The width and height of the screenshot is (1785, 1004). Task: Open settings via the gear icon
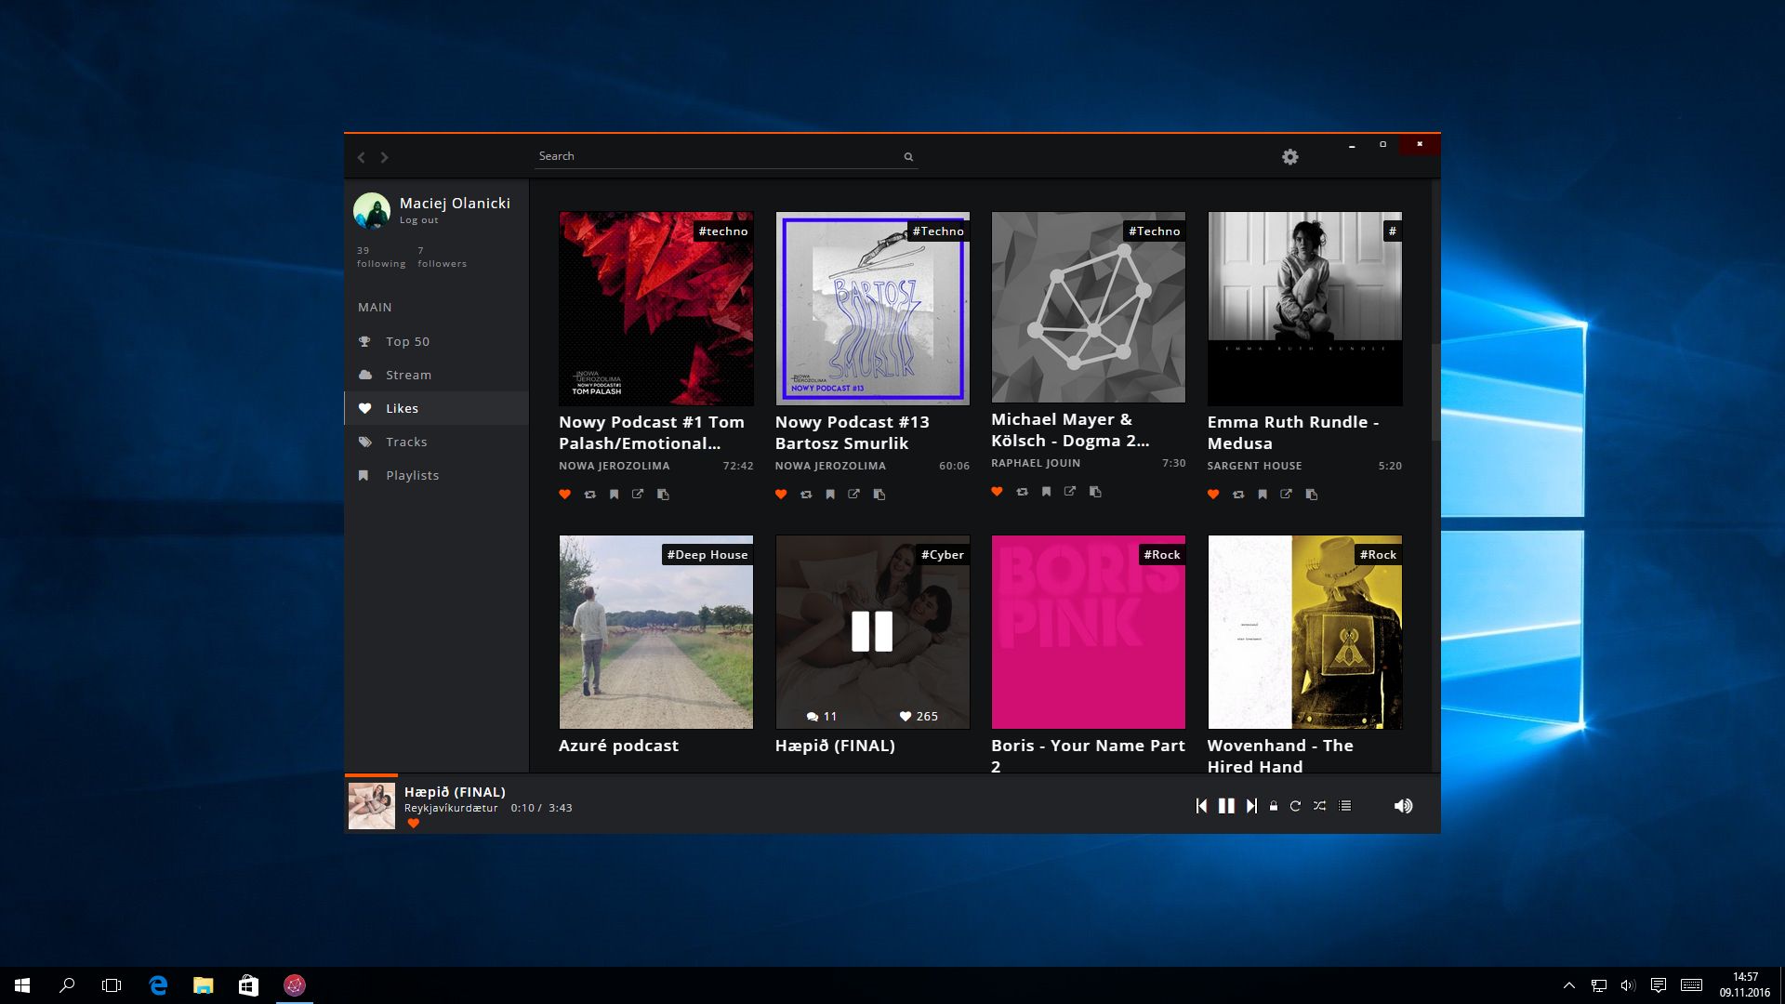pos(1289,157)
